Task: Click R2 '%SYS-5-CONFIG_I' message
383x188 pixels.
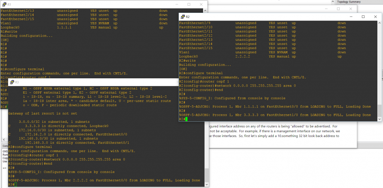Action: [x=232, y=98]
